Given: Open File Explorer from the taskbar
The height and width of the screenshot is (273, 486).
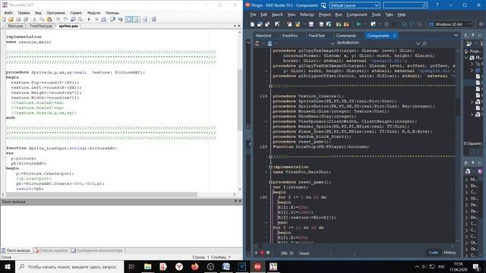Looking at the screenshot, I should click(148, 266).
